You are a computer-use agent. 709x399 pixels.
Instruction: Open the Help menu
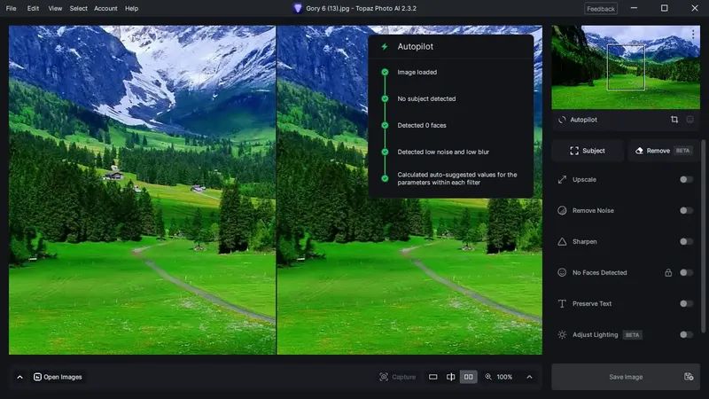[x=131, y=8]
